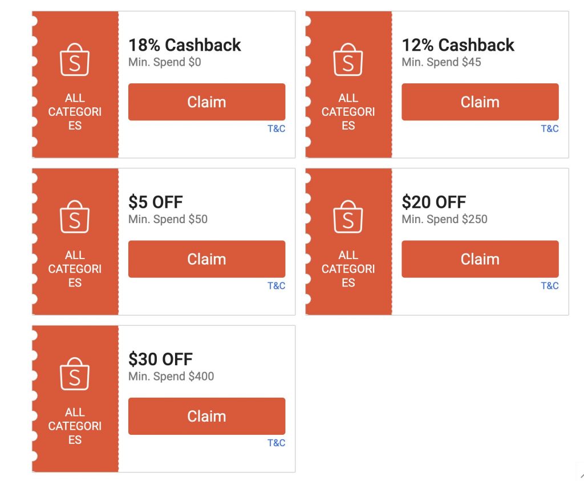The width and height of the screenshot is (584, 481).
Task: Click Shopee bag icon on $5 OFF voucher
Action: (75, 217)
